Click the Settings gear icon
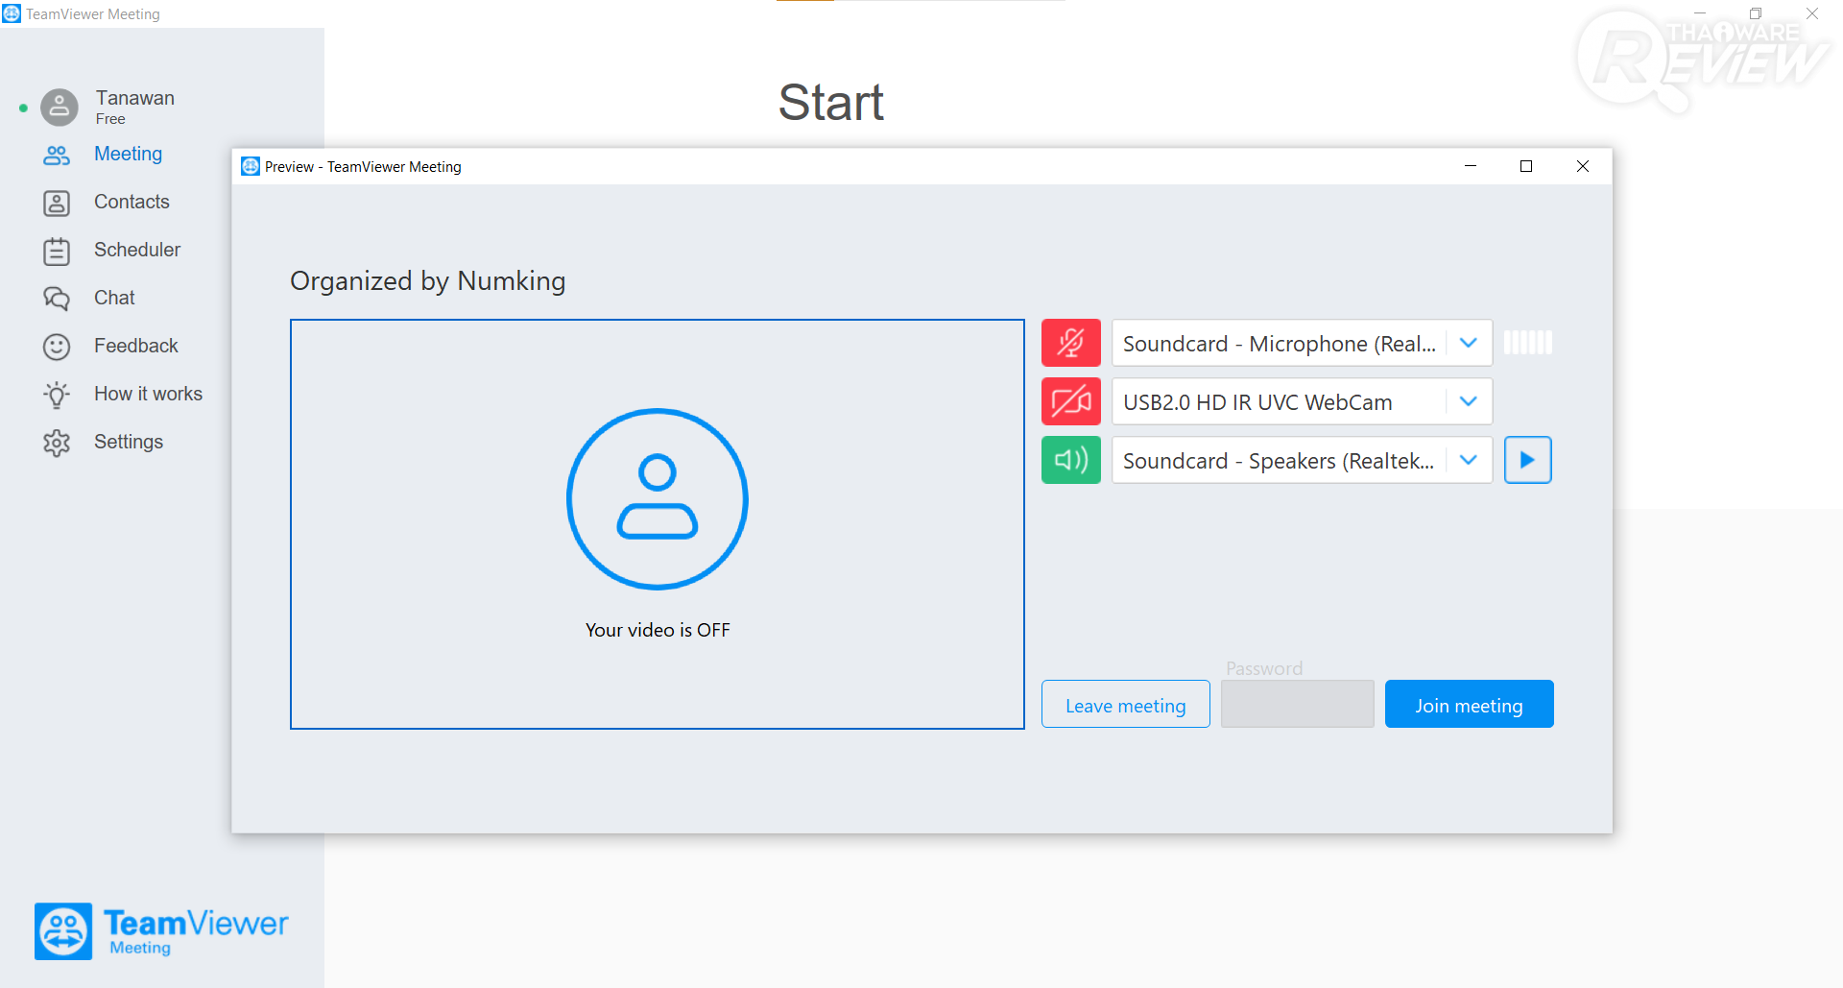The width and height of the screenshot is (1843, 988). [x=57, y=443]
